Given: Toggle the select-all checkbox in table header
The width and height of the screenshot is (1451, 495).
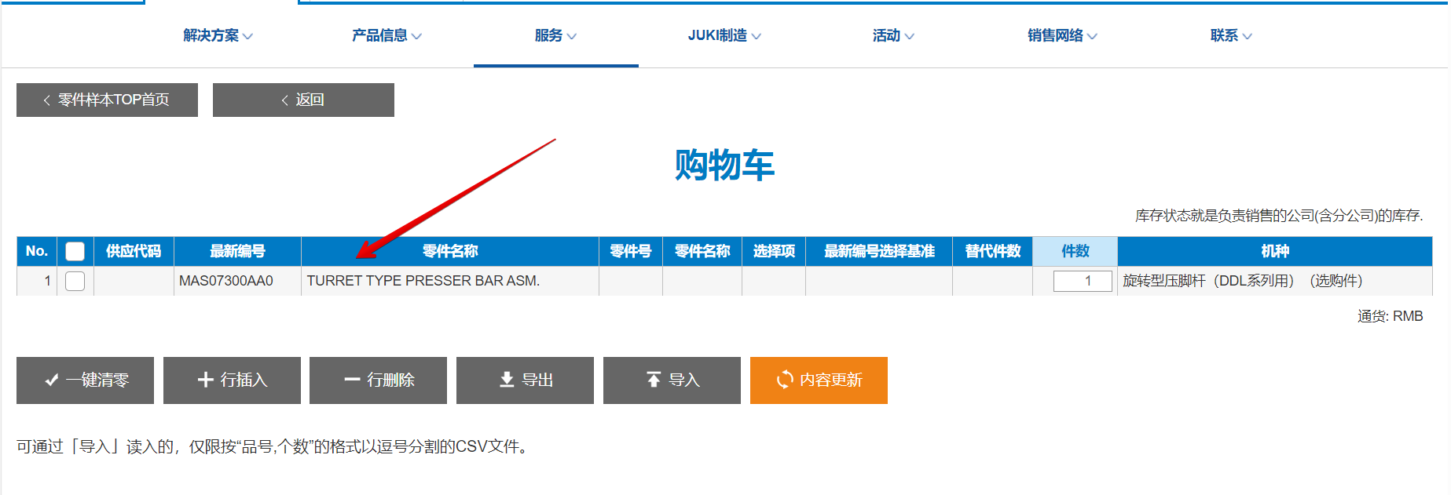Looking at the screenshot, I should (x=75, y=251).
